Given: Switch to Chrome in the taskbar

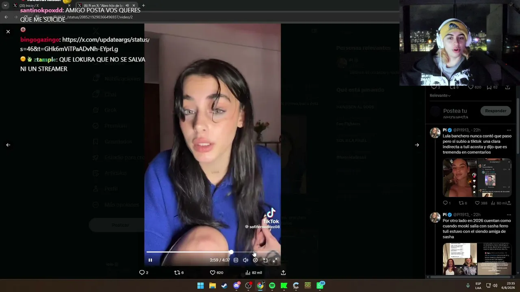Looking at the screenshot, I should [x=260, y=286].
